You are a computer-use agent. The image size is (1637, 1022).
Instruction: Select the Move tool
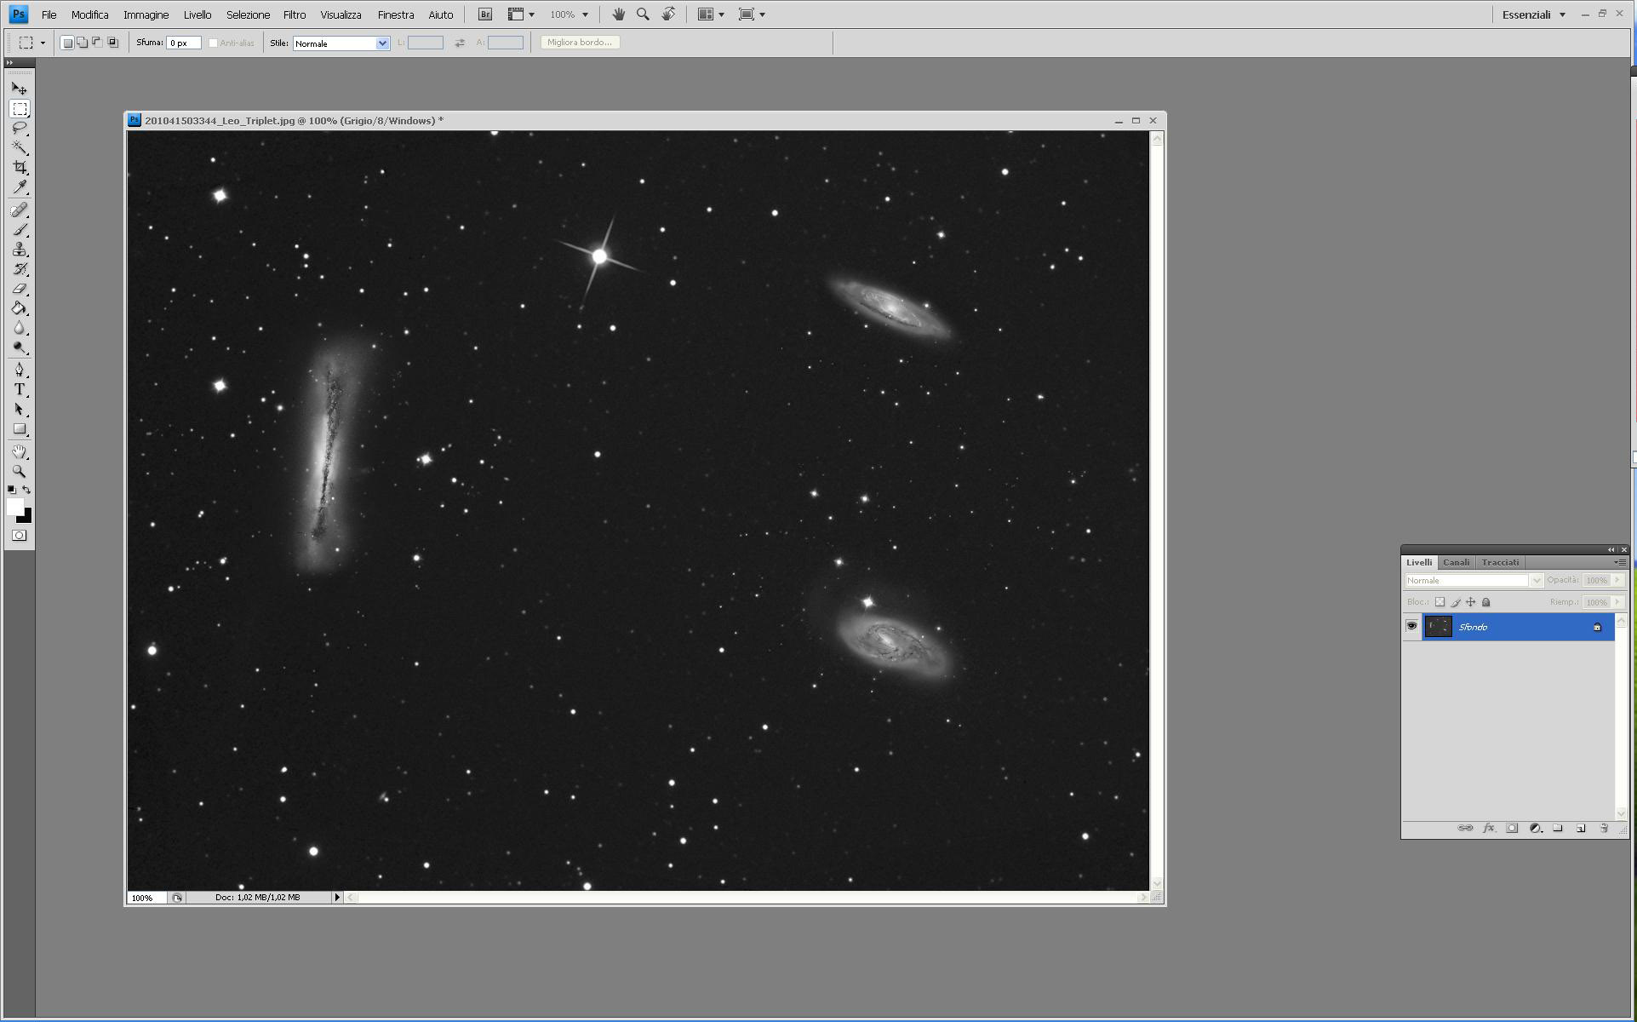[20, 89]
